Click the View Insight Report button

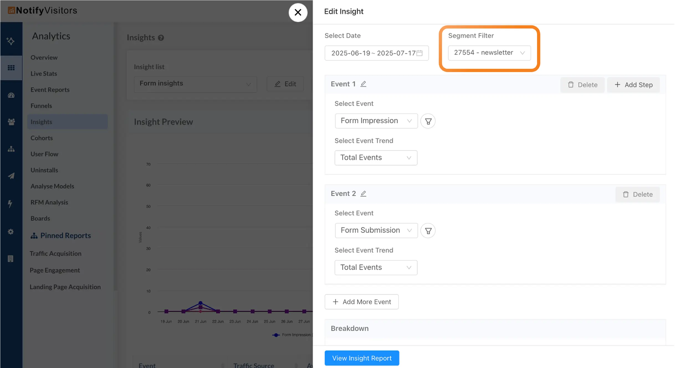(x=362, y=358)
